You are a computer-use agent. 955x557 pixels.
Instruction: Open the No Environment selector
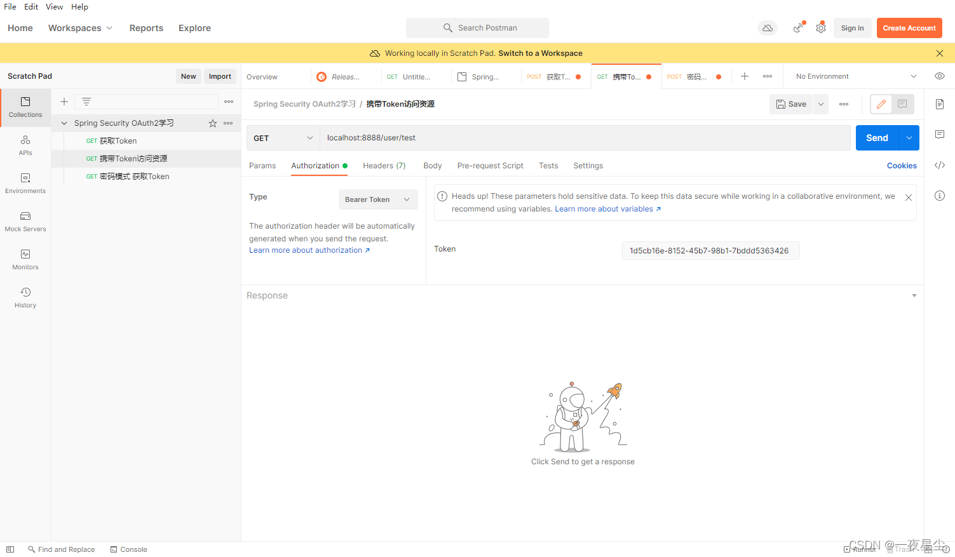(x=856, y=76)
